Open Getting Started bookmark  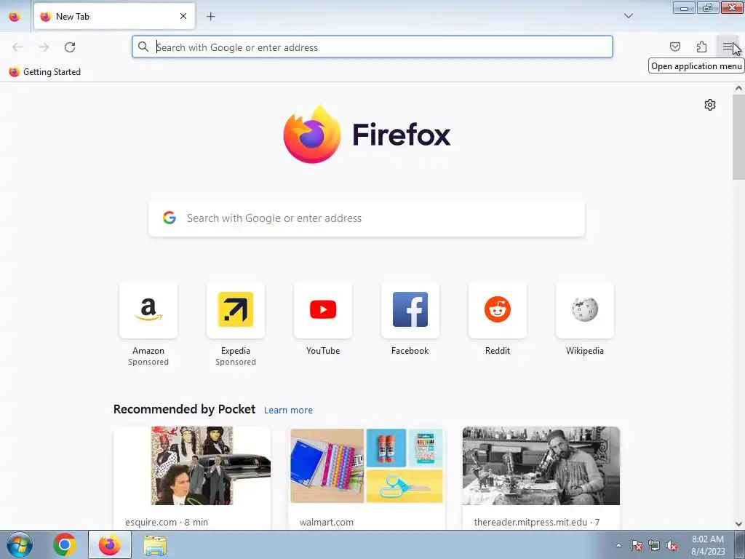coord(45,72)
